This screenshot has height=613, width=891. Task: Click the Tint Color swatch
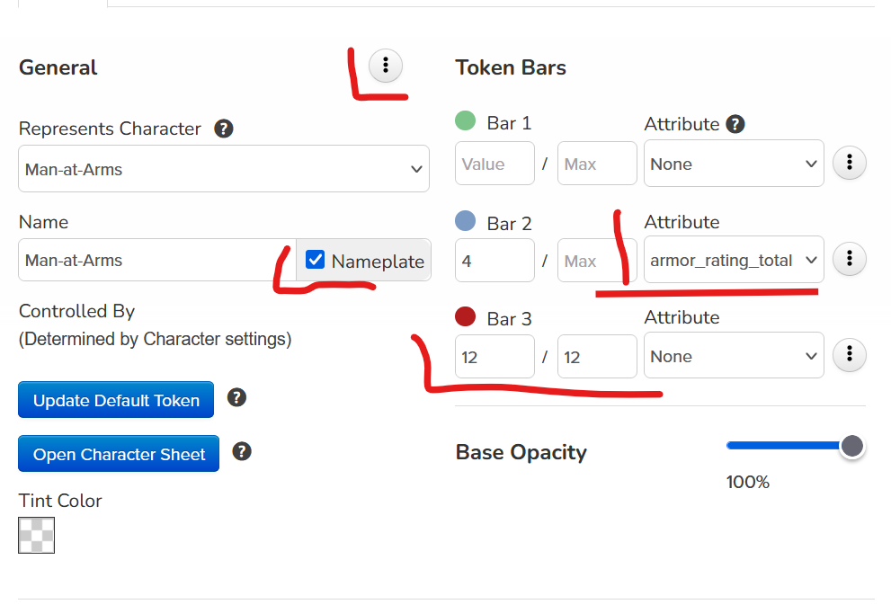[36, 535]
